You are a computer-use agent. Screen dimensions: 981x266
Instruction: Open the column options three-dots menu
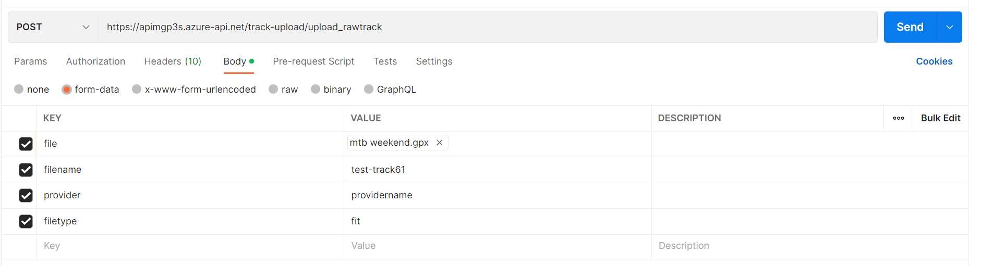[898, 118]
